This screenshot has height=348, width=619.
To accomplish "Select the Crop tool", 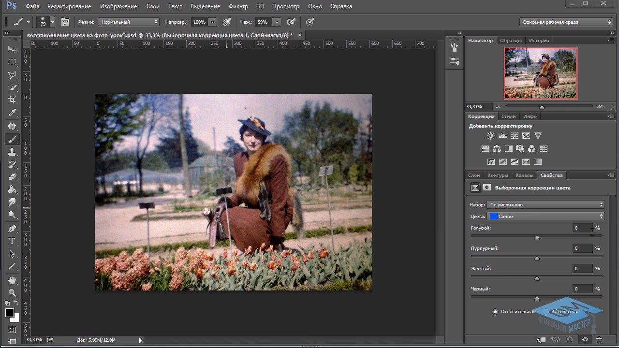I will pyautogui.click(x=12, y=100).
